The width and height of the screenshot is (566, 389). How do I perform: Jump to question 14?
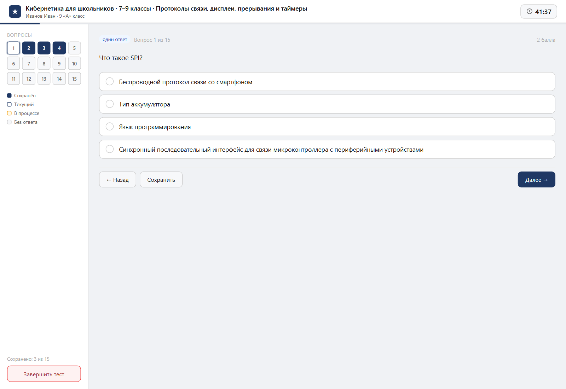pos(59,79)
